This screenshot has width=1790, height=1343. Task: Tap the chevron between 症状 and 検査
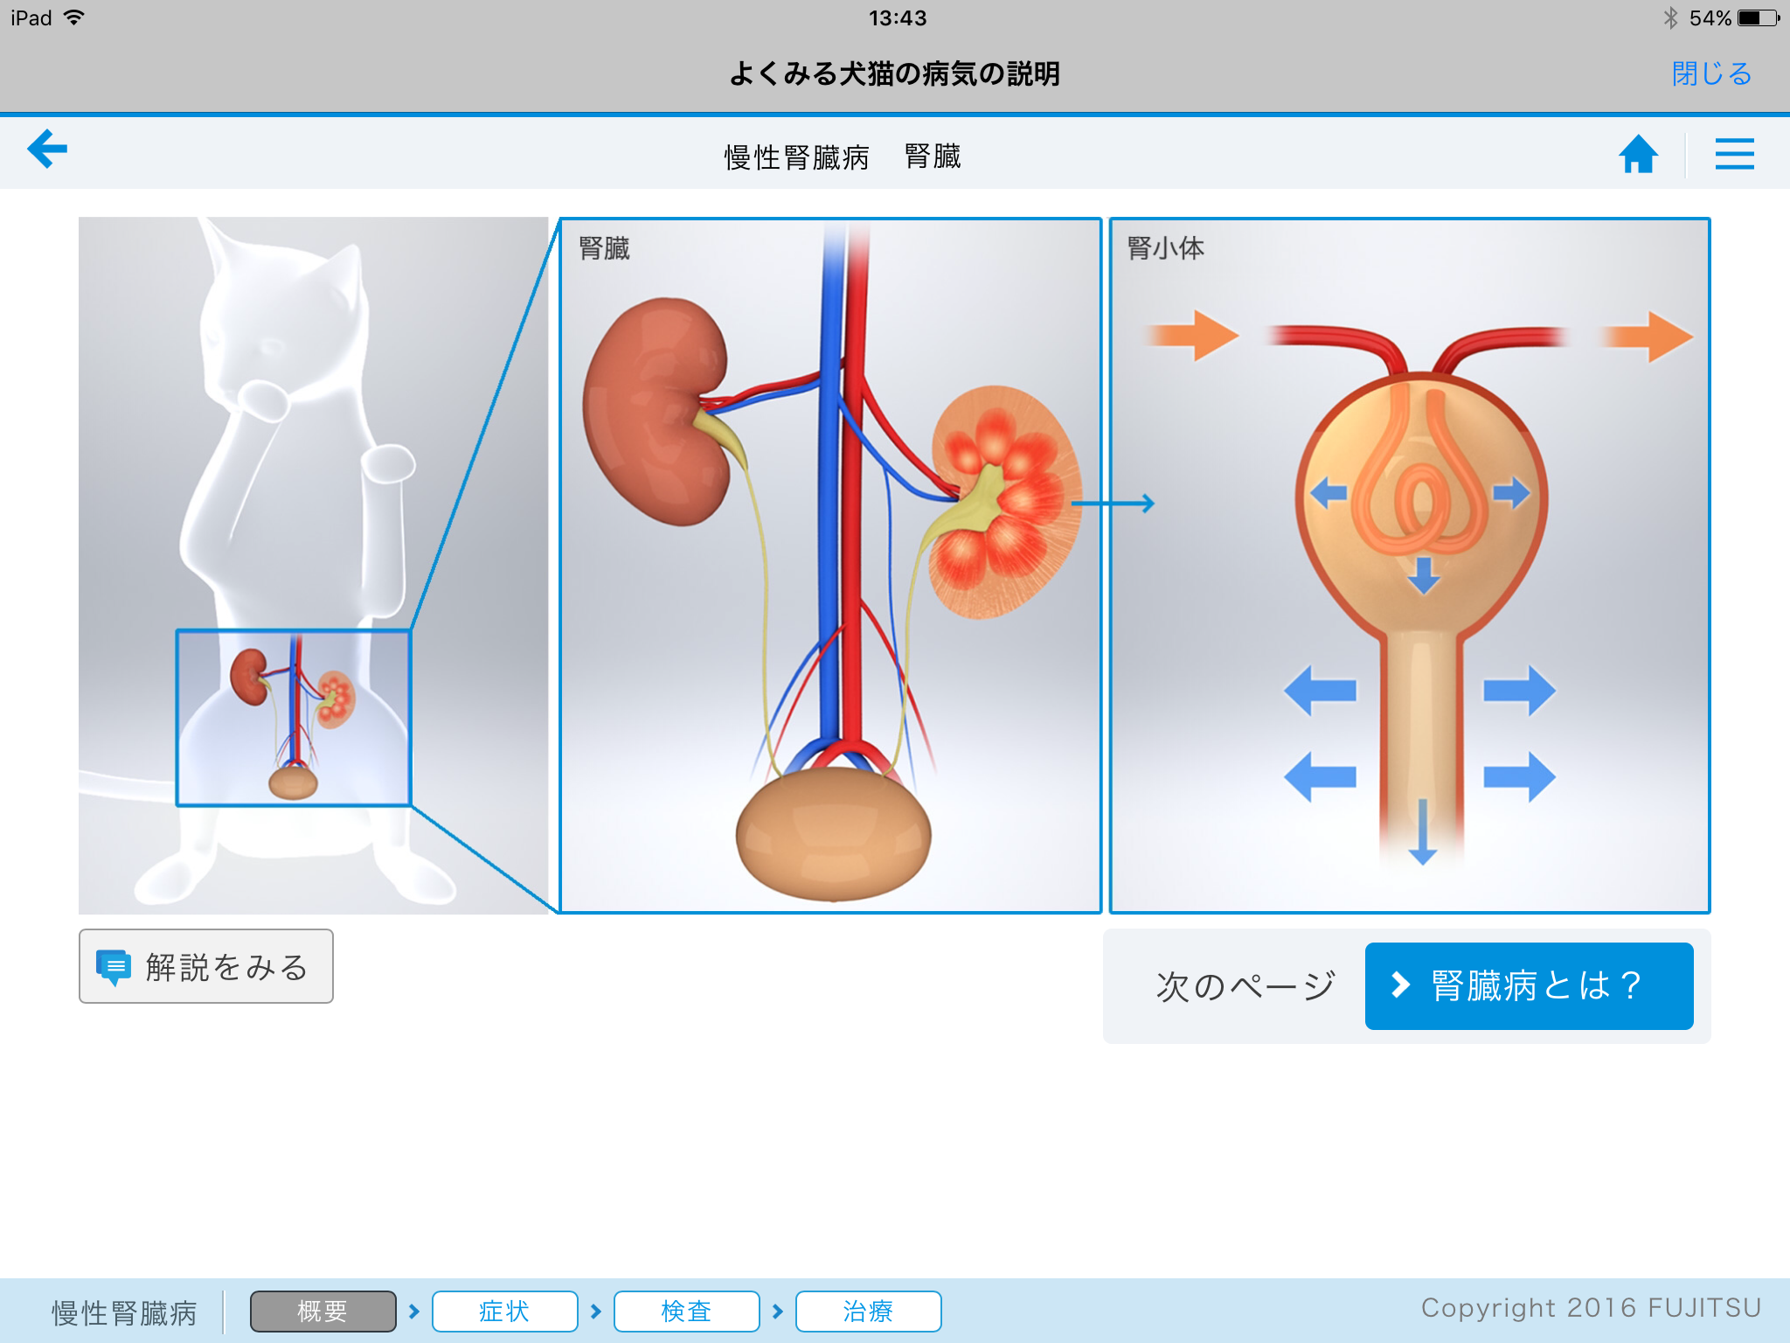pyautogui.click(x=596, y=1312)
